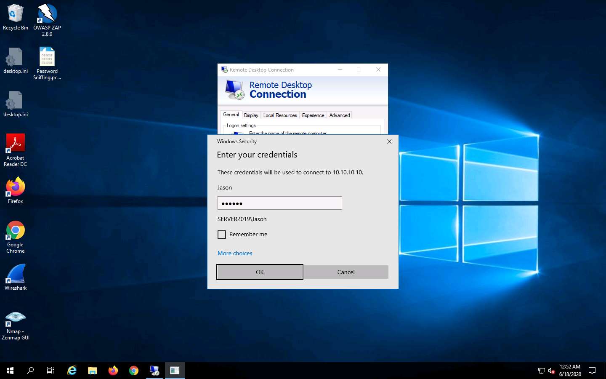Click the More choices link

pyautogui.click(x=235, y=253)
